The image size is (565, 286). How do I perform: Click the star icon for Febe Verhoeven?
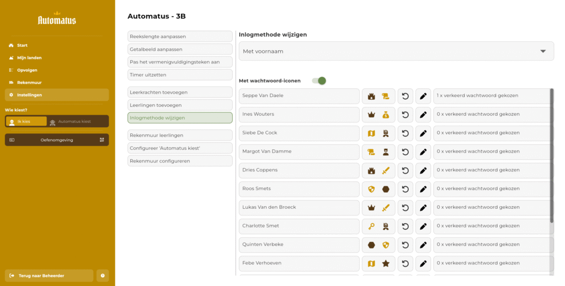pos(386,263)
